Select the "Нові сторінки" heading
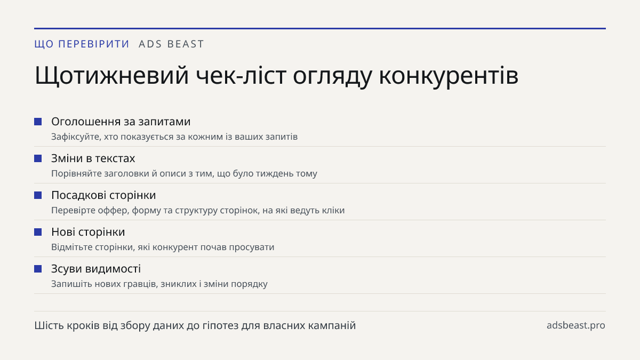Image resolution: width=640 pixels, height=360 pixels. point(88,232)
